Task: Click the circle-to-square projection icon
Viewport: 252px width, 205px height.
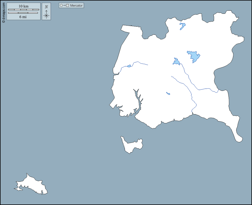Action: pyautogui.click(x=64, y=5)
